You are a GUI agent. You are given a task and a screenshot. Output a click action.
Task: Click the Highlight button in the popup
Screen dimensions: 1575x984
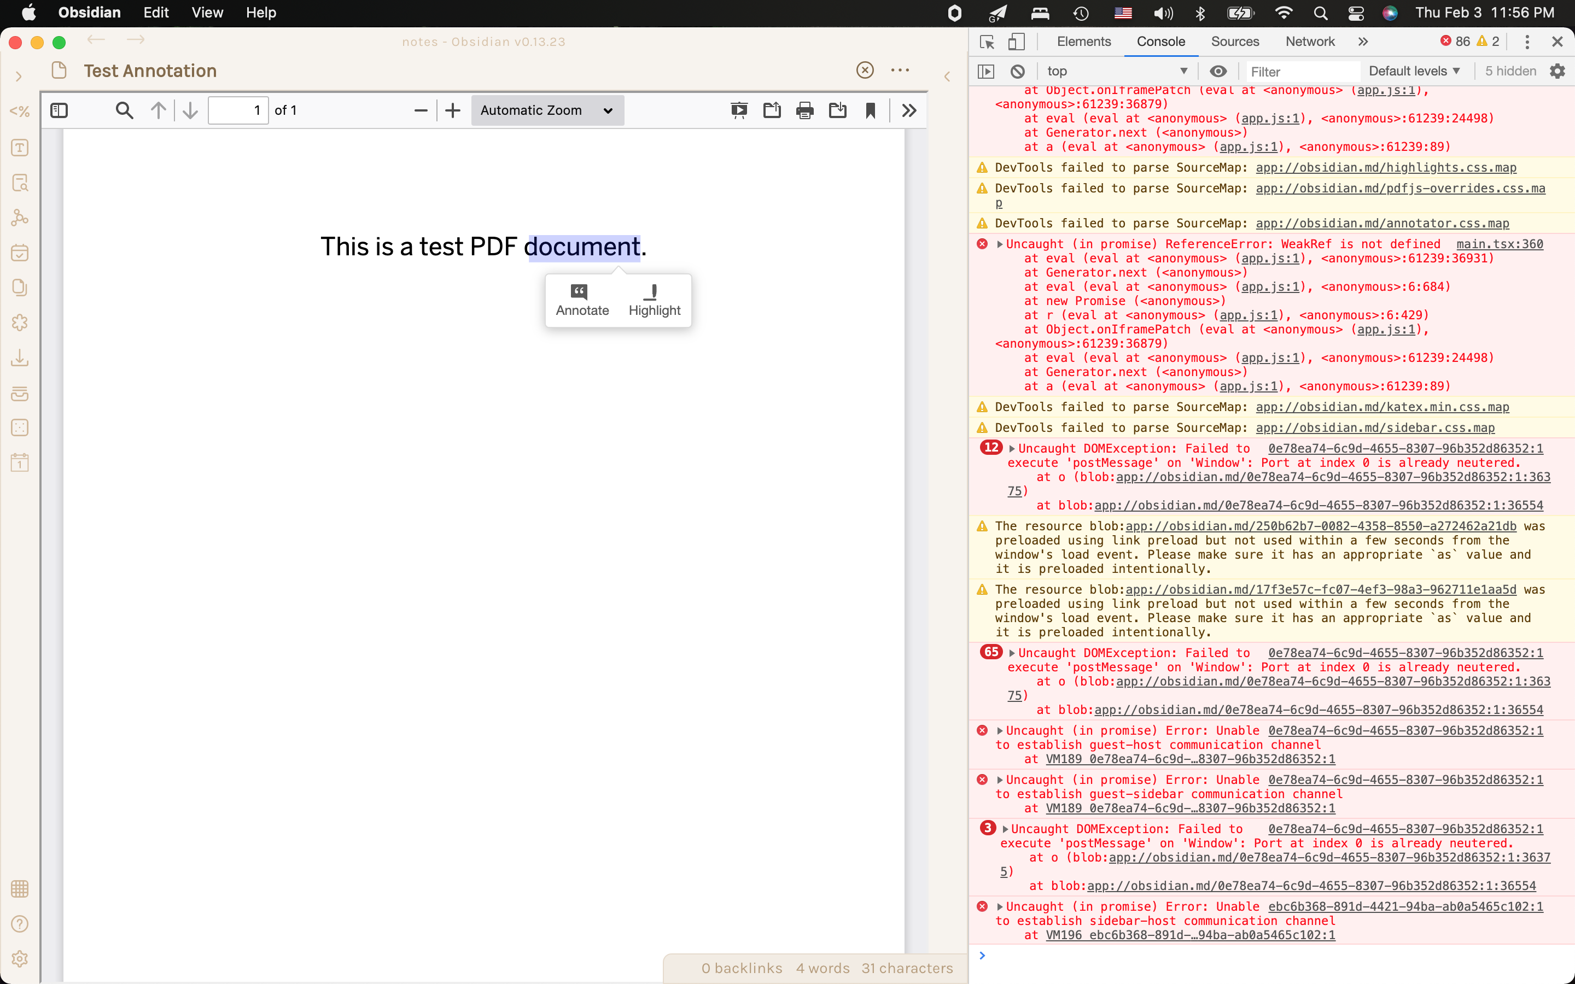[654, 300]
